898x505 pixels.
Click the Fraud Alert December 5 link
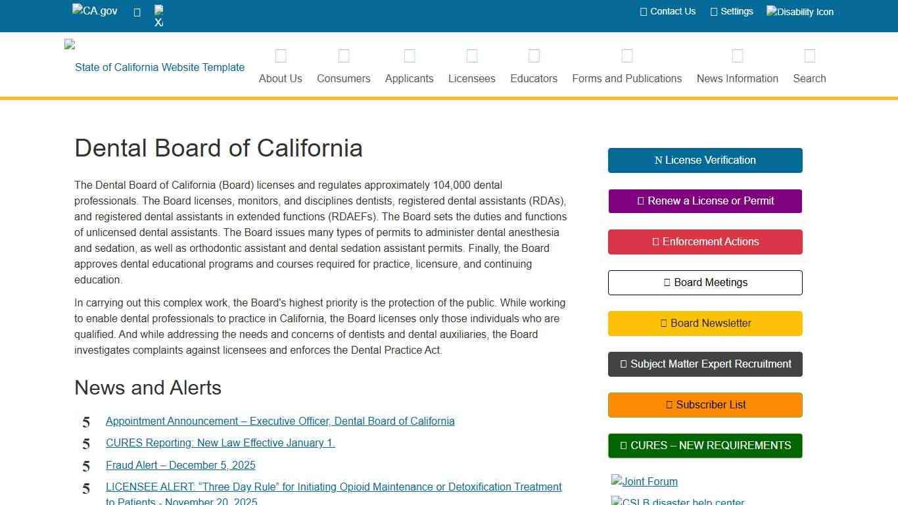pyautogui.click(x=180, y=465)
